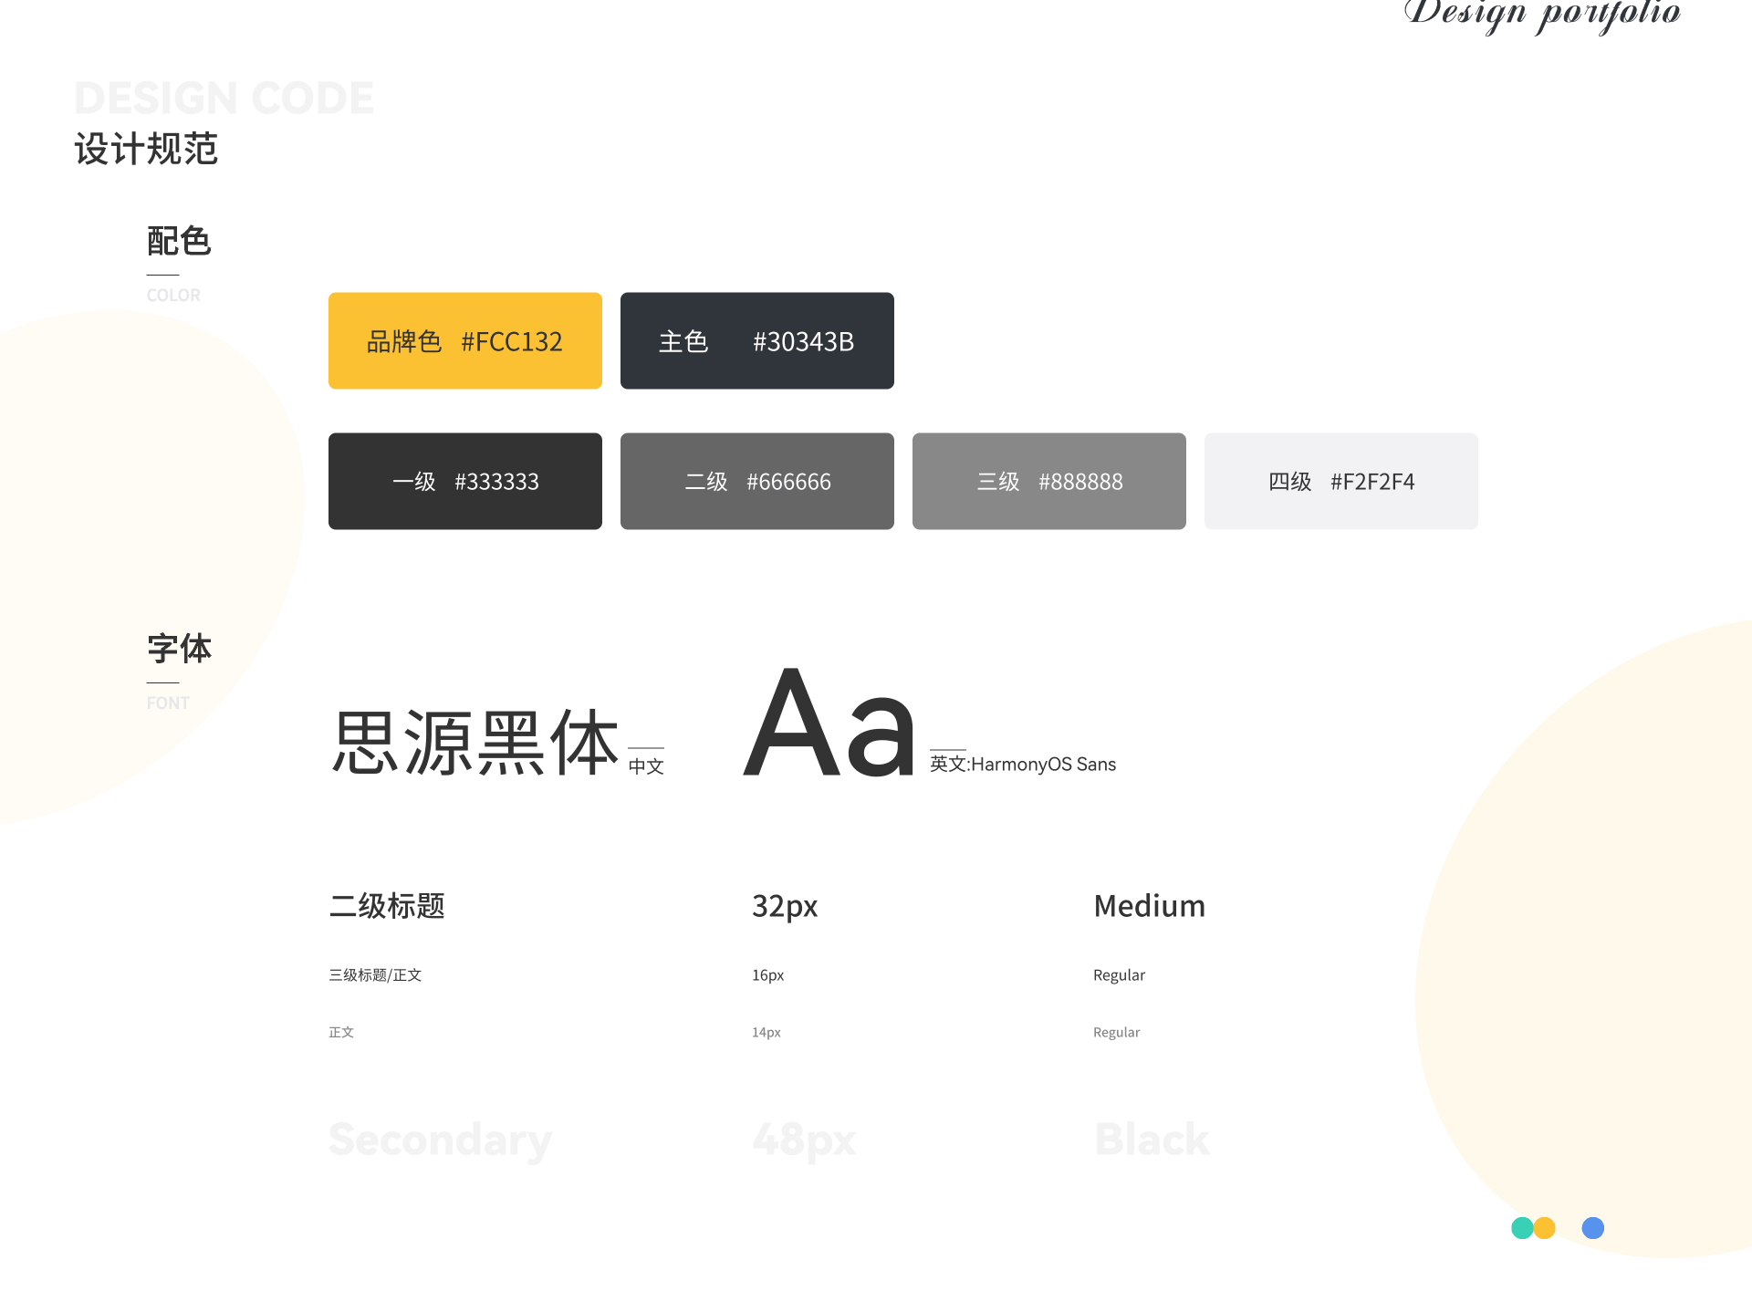This screenshot has width=1752, height=1312.
Task: Click the light 四级 #F2F2F4 swatch
Action: pos(1340,481)
